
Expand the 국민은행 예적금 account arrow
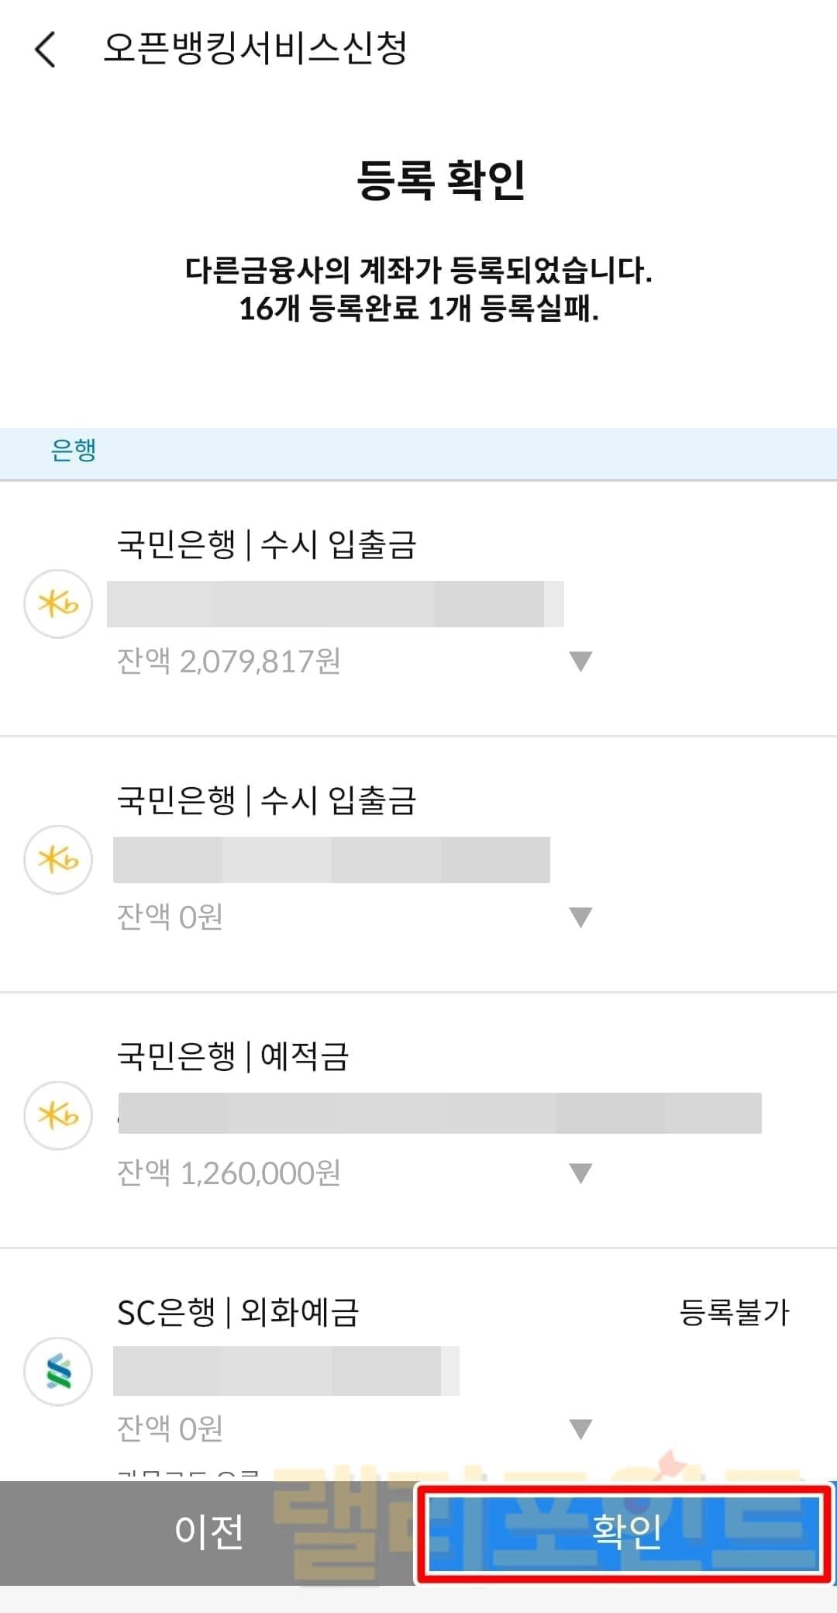click(x=580, y=1173)
